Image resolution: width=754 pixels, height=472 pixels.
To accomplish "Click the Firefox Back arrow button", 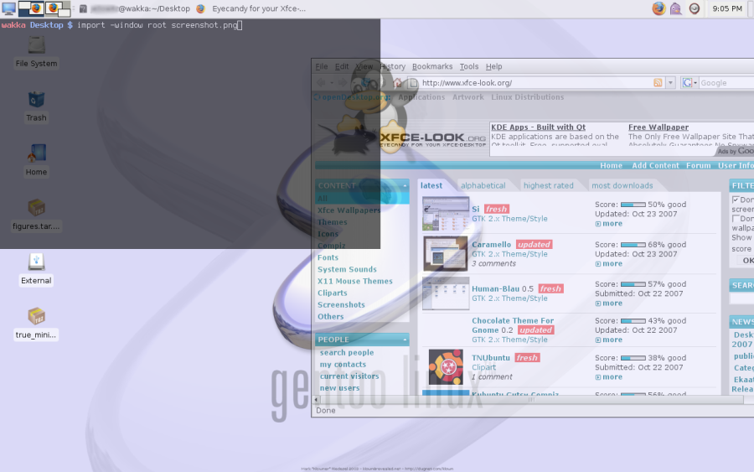I will coord(321,83).
